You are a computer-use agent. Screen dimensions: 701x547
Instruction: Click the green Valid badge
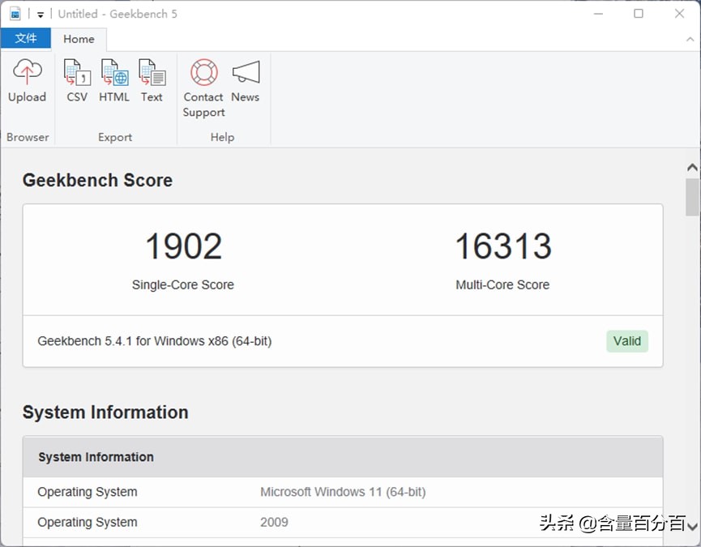(626, 341)
